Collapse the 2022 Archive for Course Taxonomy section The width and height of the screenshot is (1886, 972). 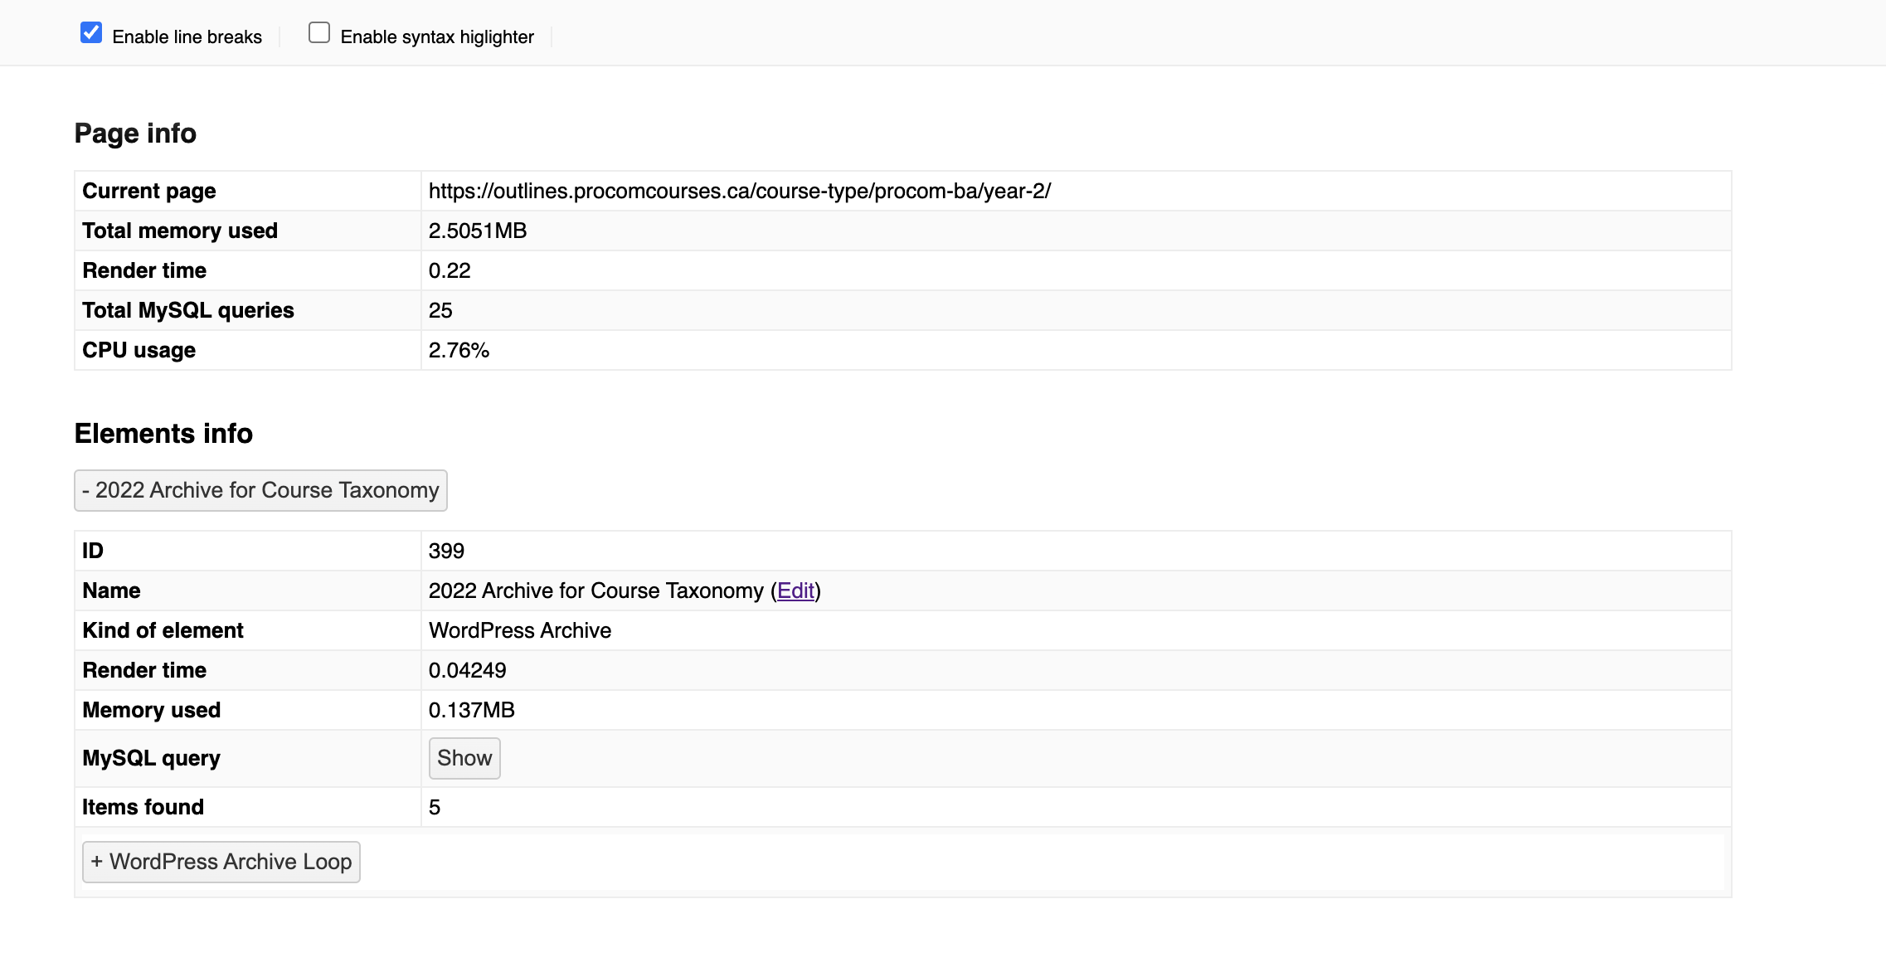coord(260,490)
